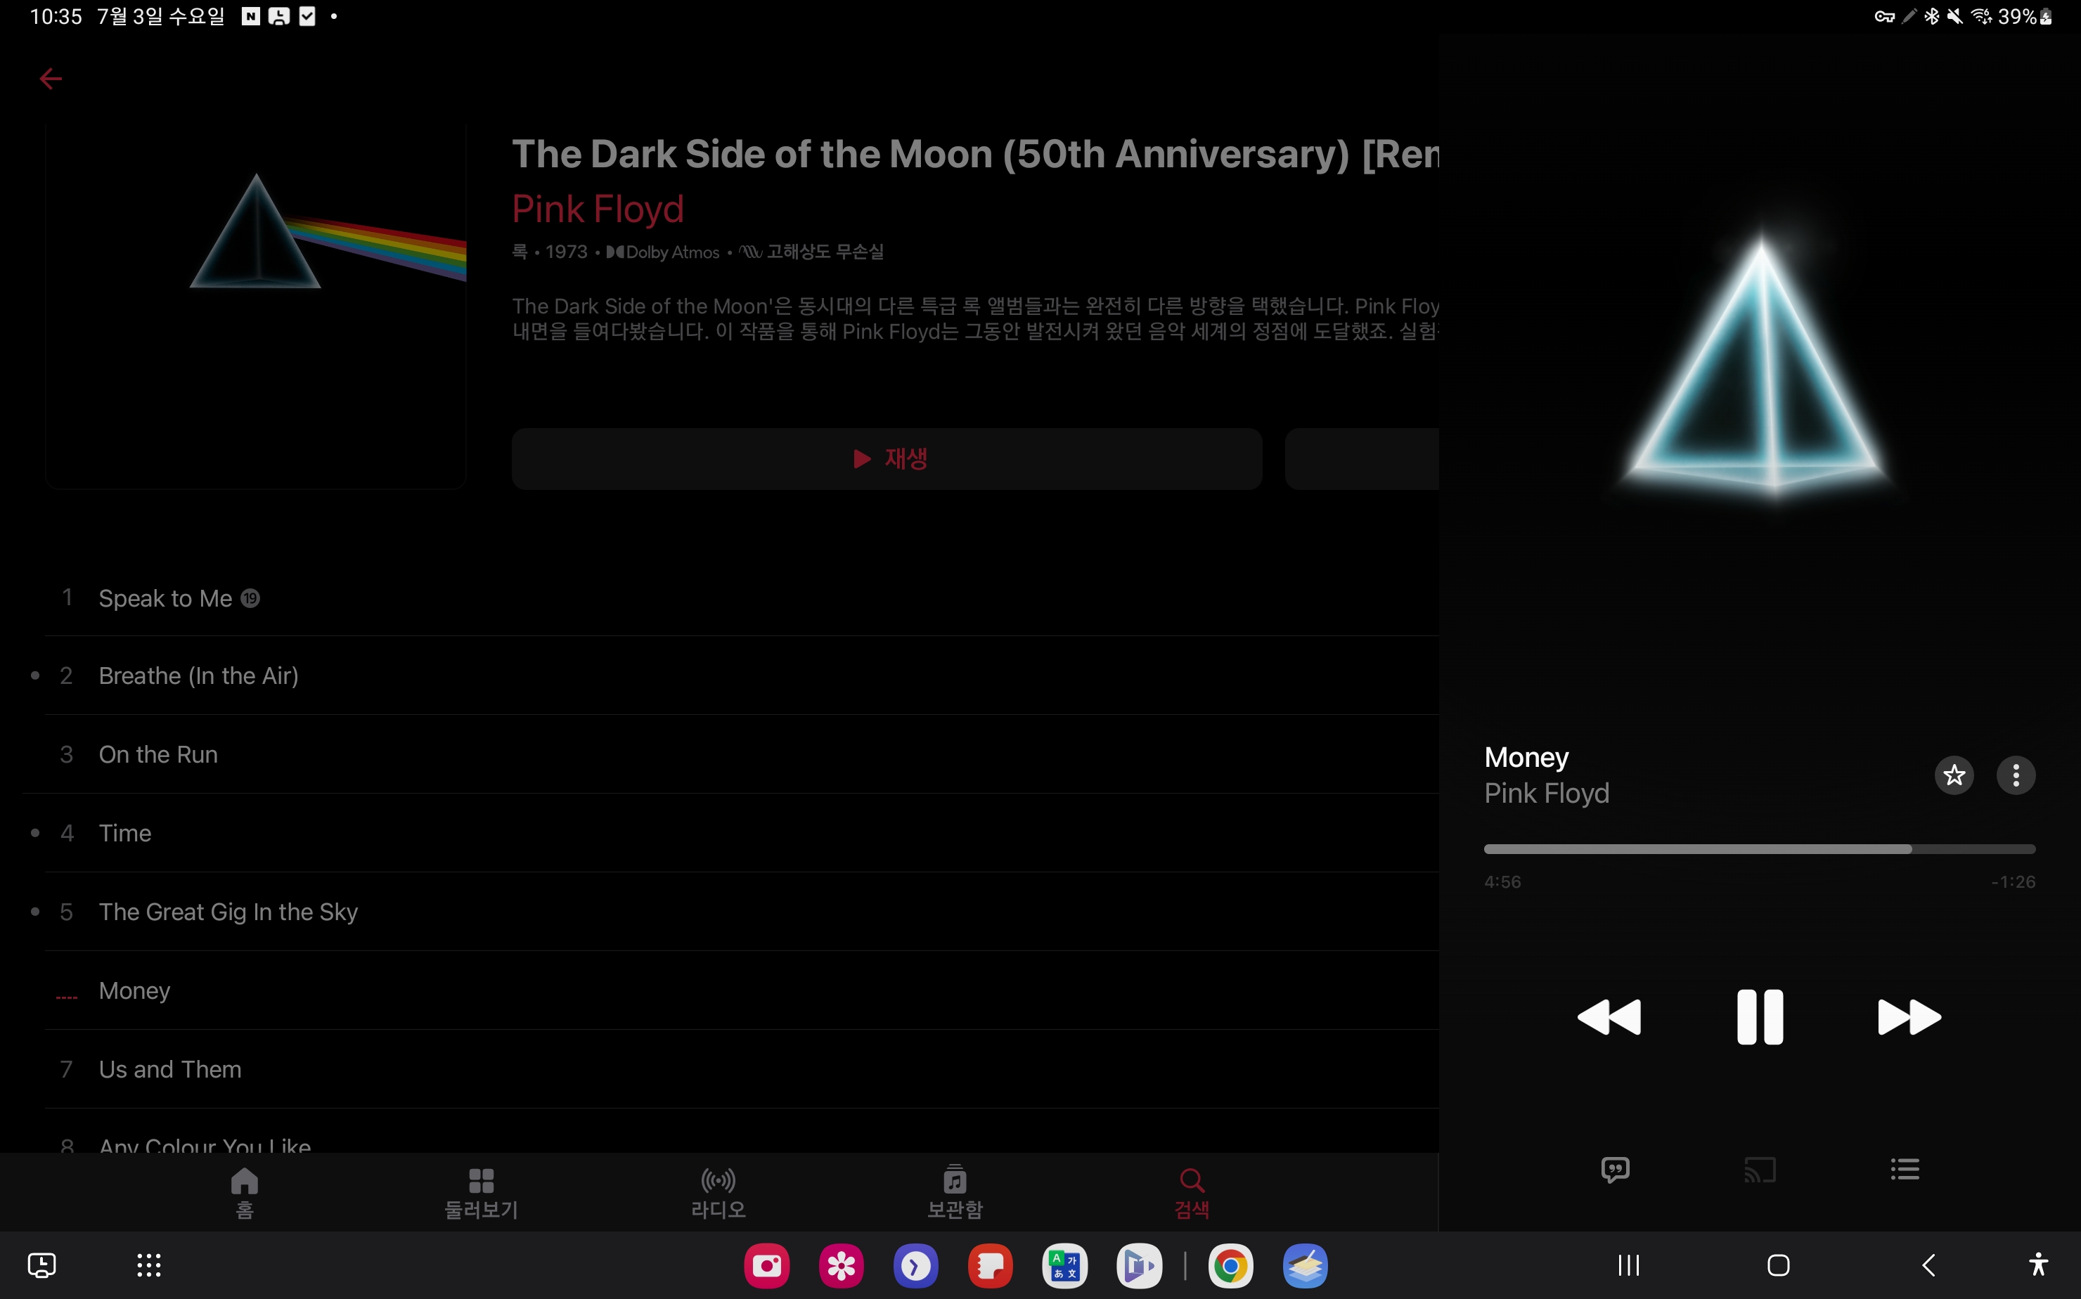Go to the 보관함 tab
Viewport: 2081px width, 1299px height.
pyautogui.click(x=955, y=1192)
